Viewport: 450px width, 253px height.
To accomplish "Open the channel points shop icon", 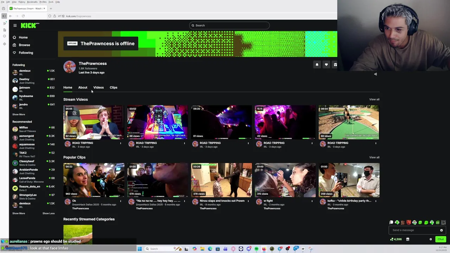I will pos(407,239).
